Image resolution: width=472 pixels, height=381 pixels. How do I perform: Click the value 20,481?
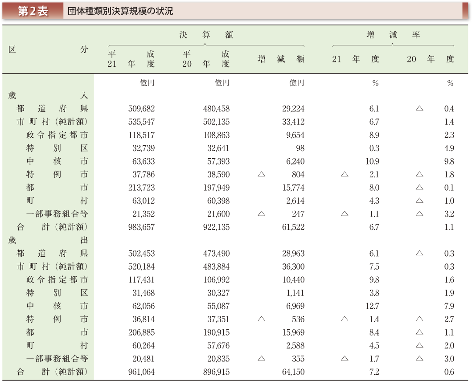pos(144,359)
